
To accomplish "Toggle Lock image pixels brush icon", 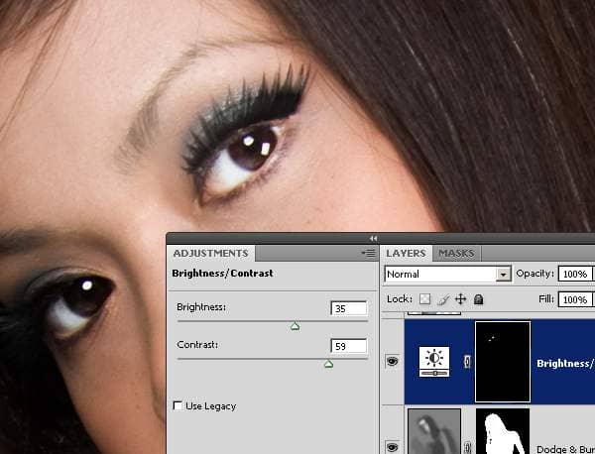I will (x=443, y=299).
